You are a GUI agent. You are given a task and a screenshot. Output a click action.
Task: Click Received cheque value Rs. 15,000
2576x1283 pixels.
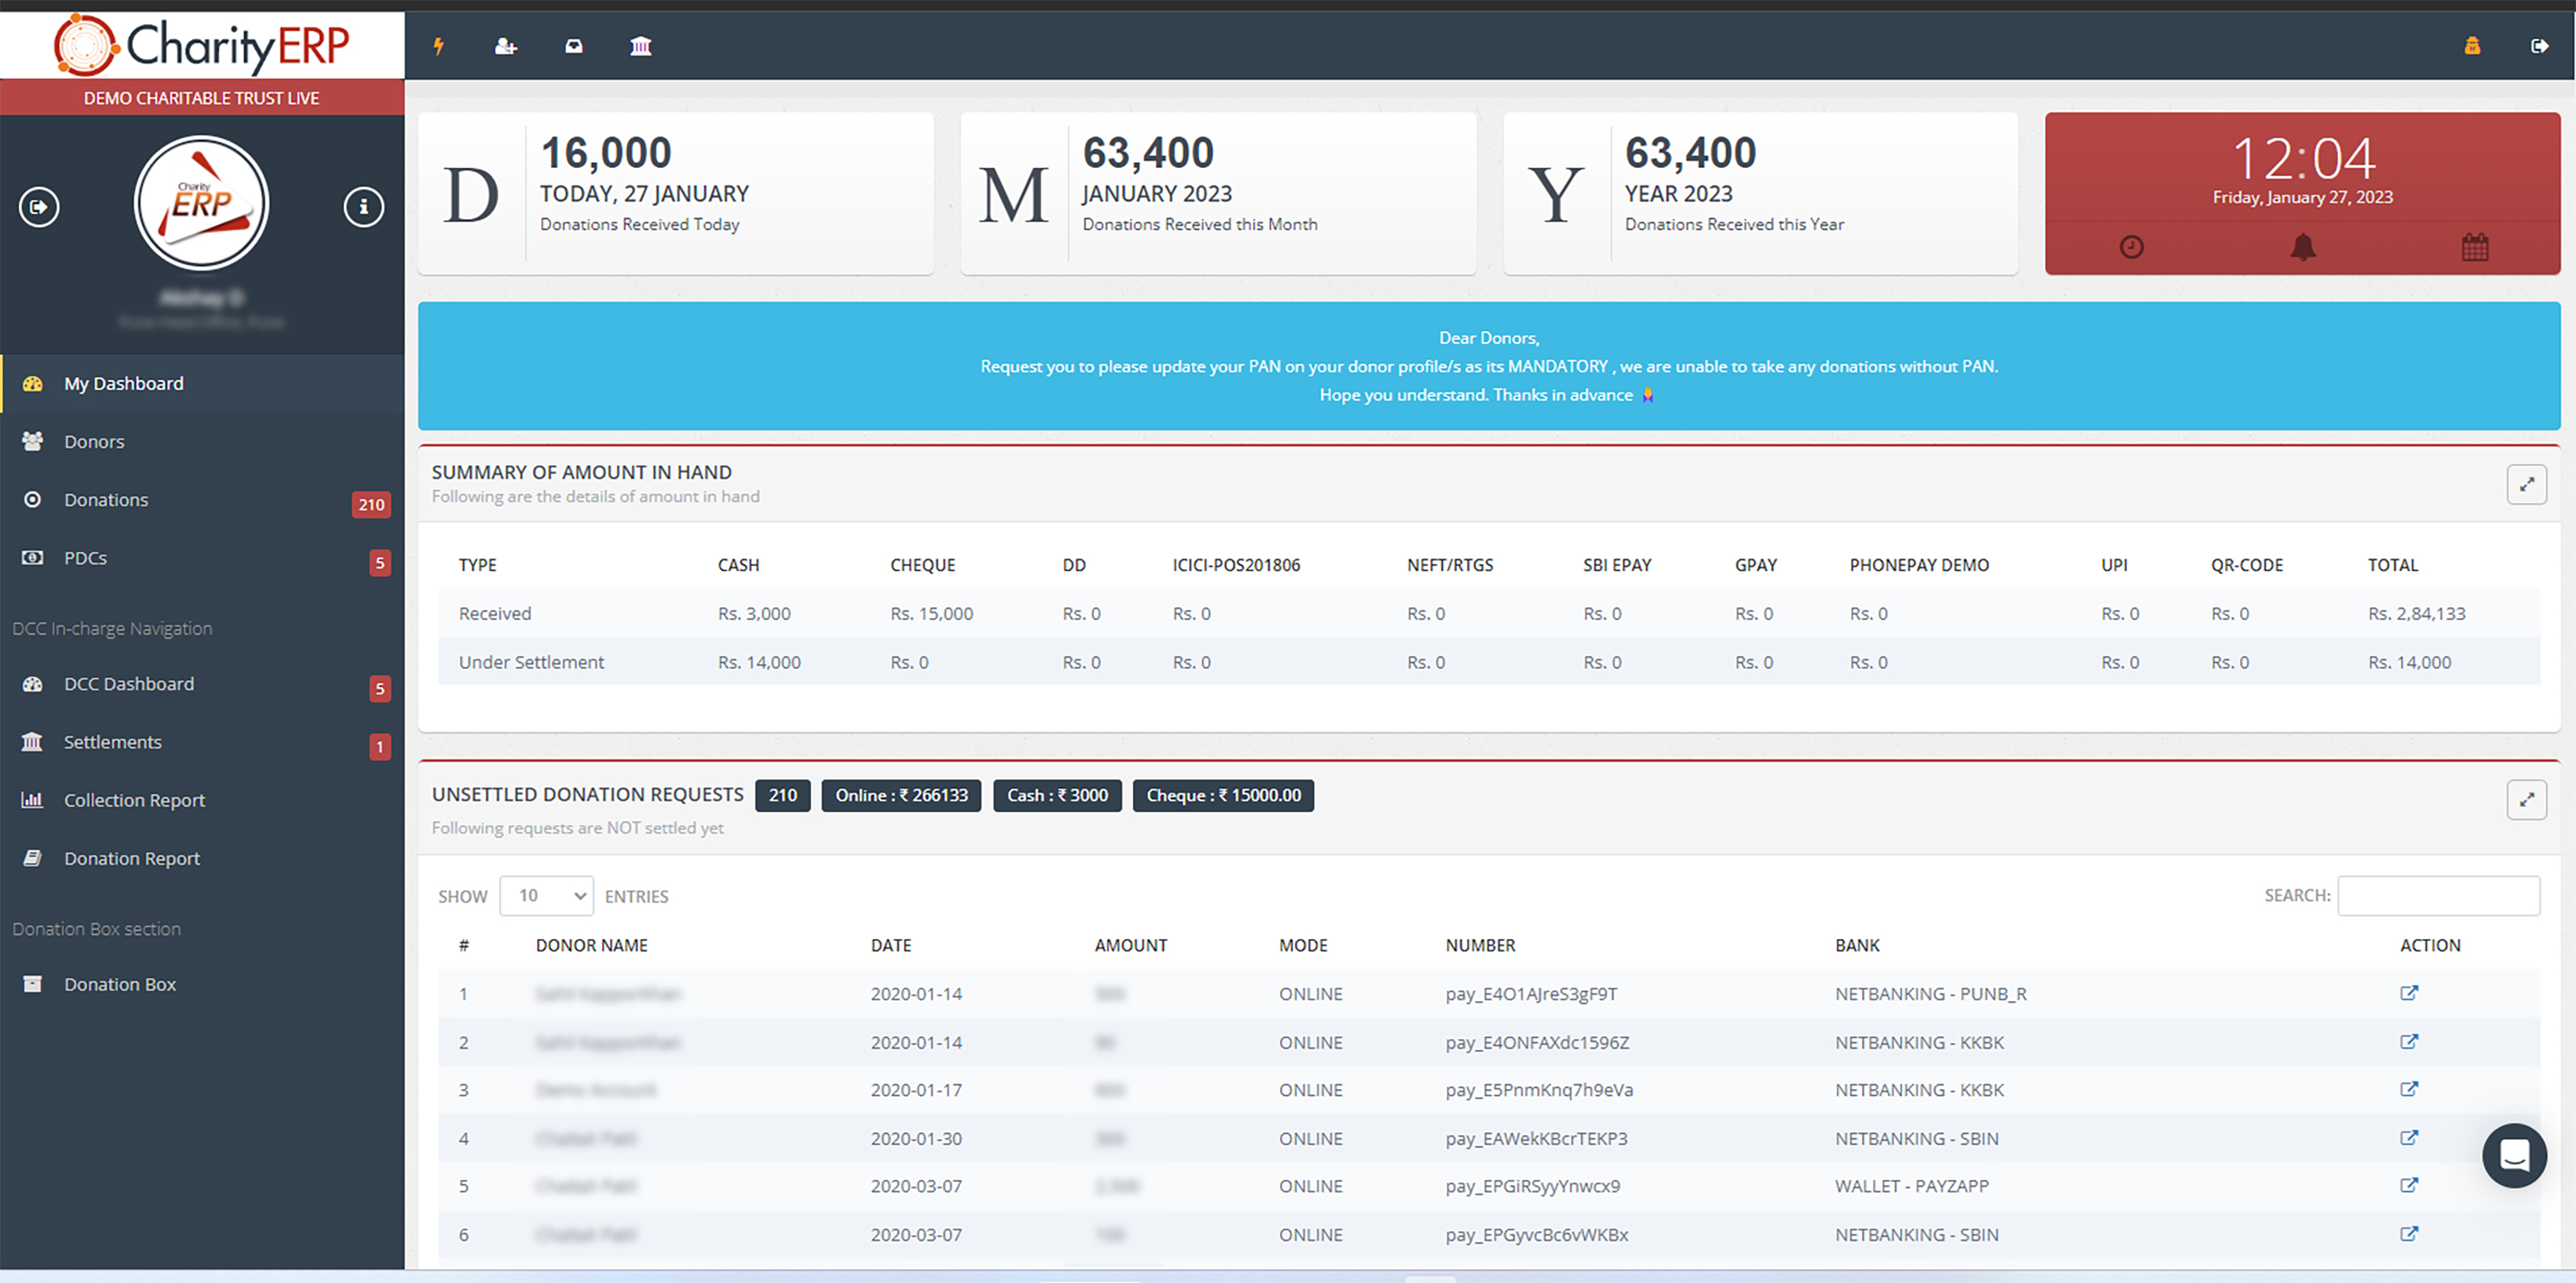pos(932,614)
